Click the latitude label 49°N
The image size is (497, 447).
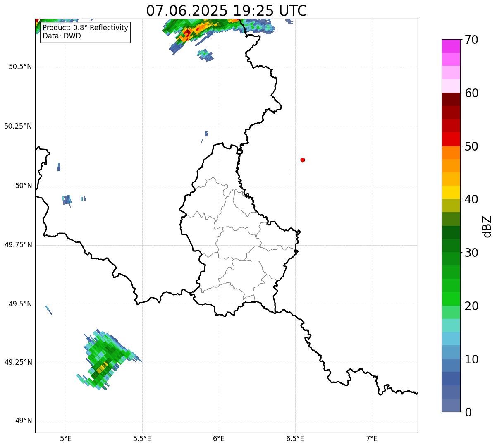[x=24, y=421]
